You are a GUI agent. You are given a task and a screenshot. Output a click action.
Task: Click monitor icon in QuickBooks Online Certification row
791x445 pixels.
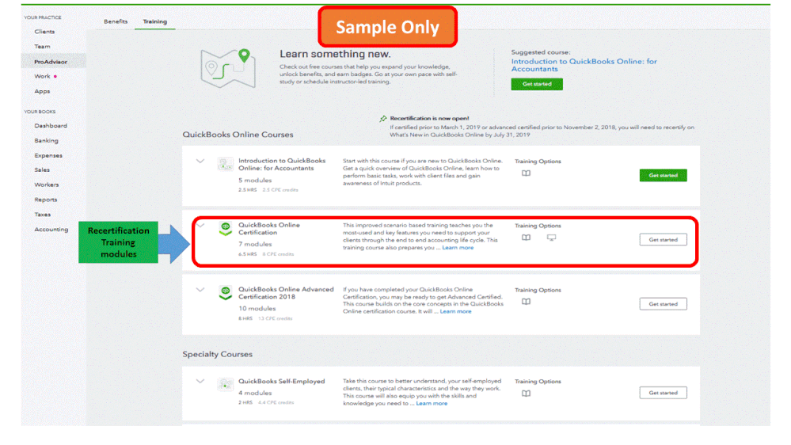(551, 238)
